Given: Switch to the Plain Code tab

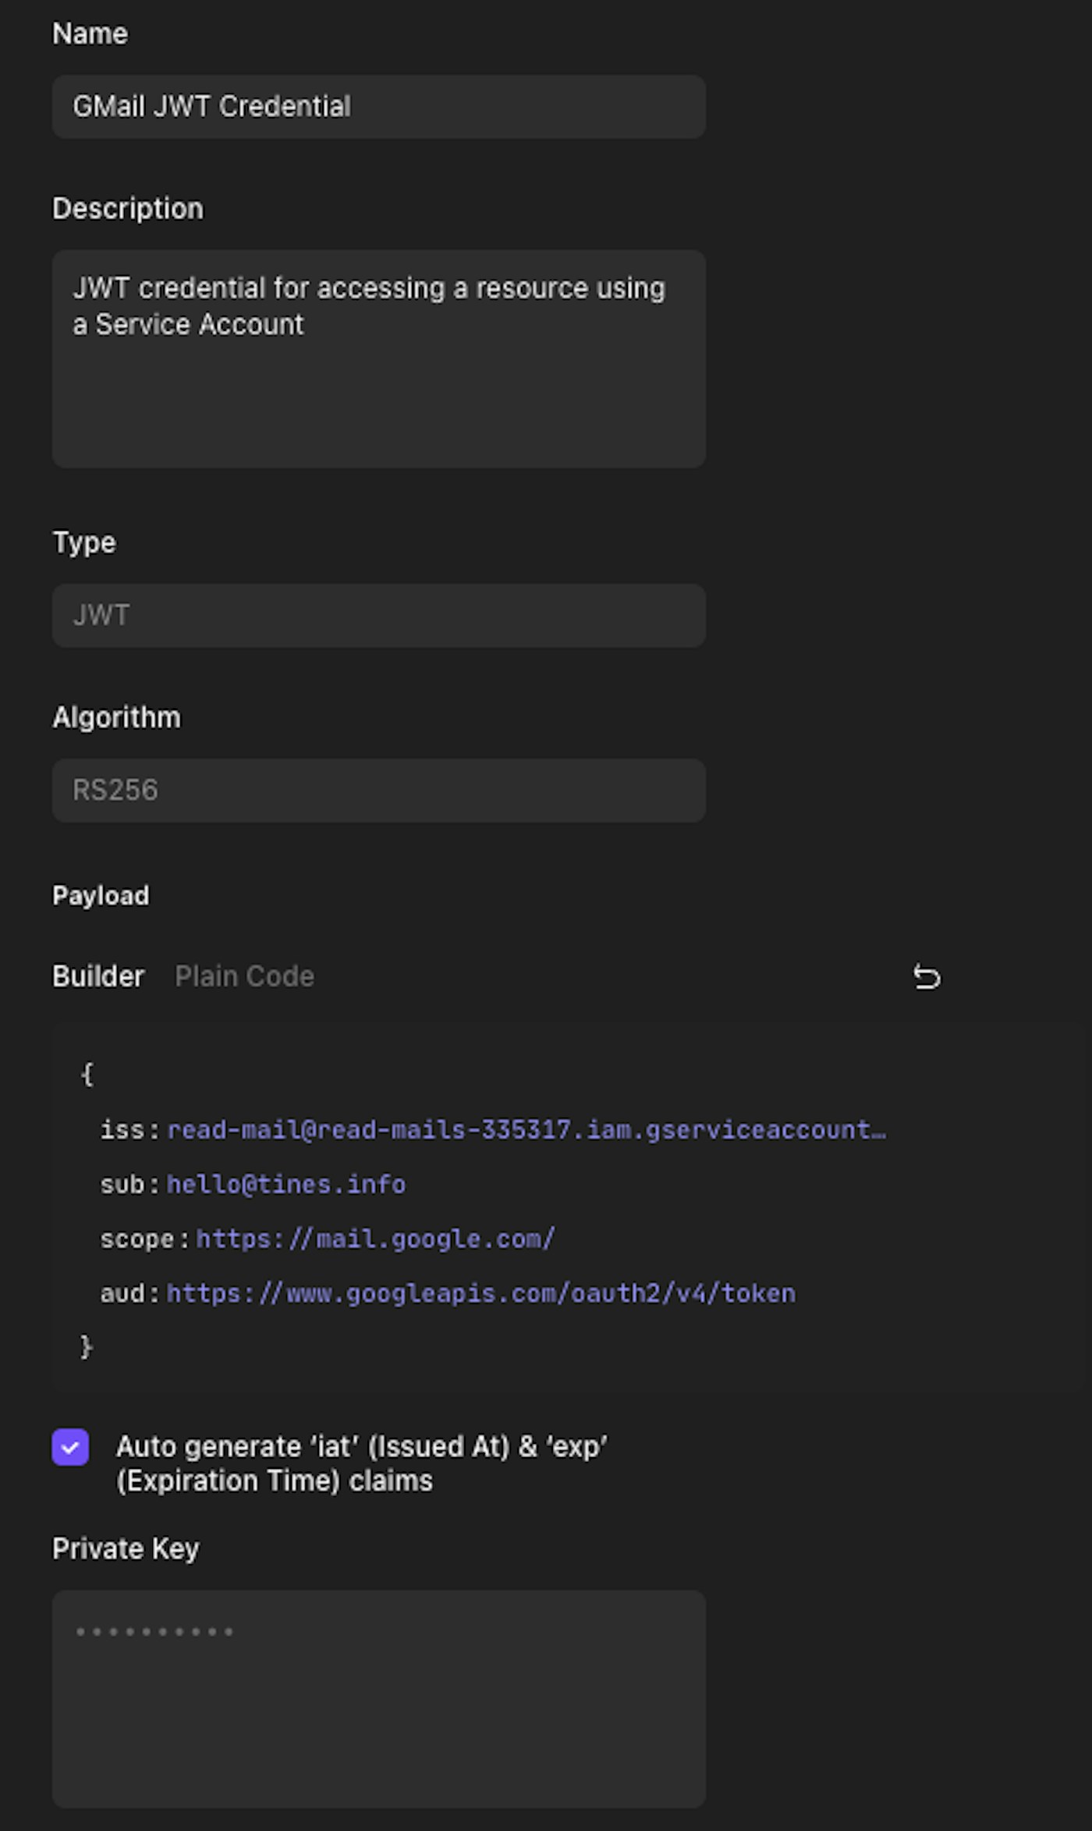Looking at the screenshot, I should (244, 976).
